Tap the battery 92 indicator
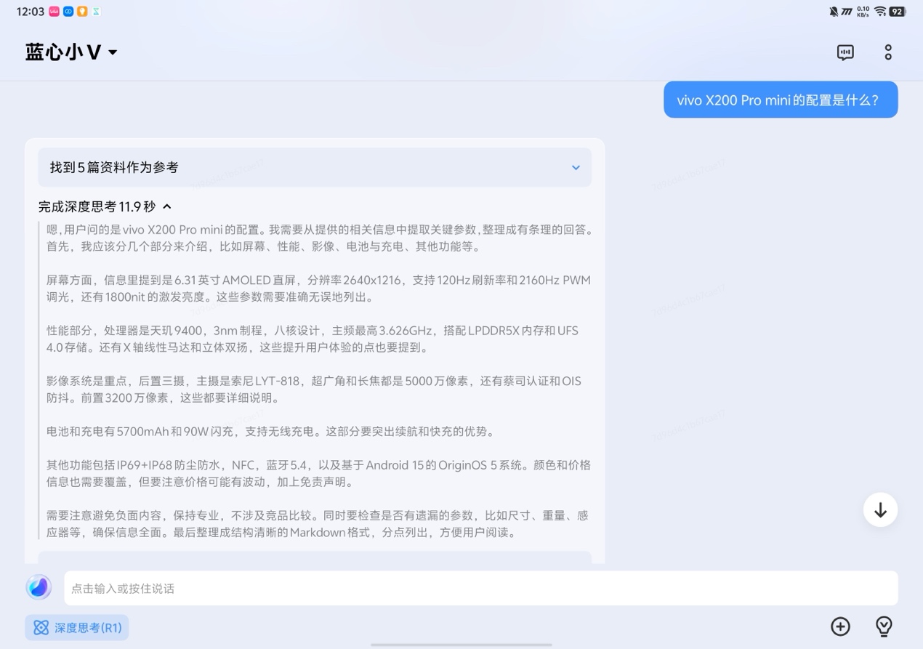 (x=898, y=12)
